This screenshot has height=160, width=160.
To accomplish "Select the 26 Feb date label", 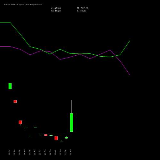I will 60,152.
